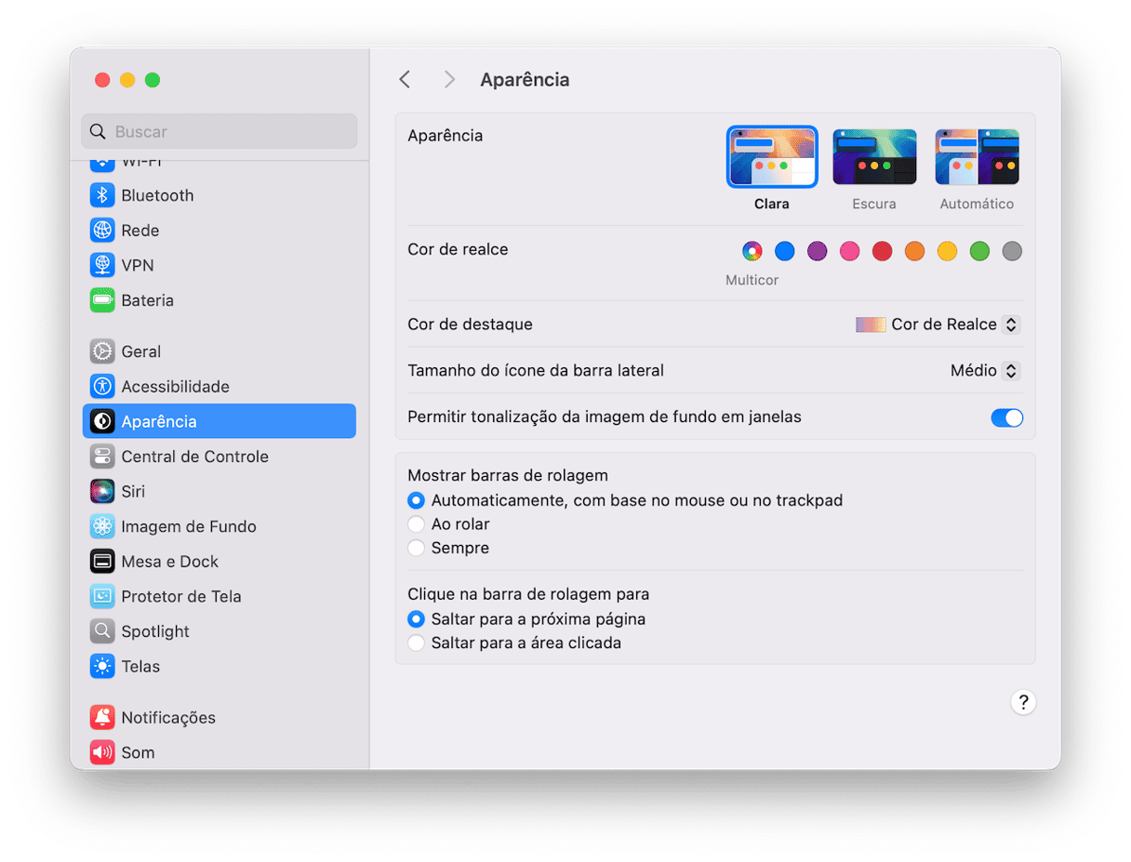Expand sidebar icon size 'Médio' dropdown

click(985, 371)
